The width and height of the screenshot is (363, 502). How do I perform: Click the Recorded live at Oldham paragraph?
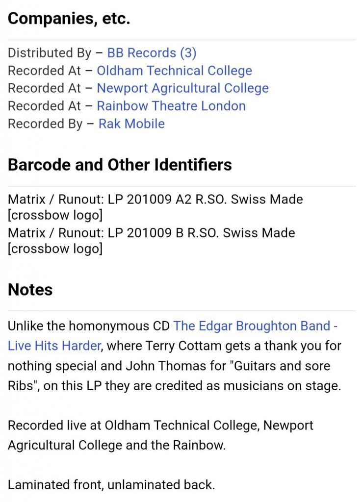pyautogui.click(x=160, y=435)
